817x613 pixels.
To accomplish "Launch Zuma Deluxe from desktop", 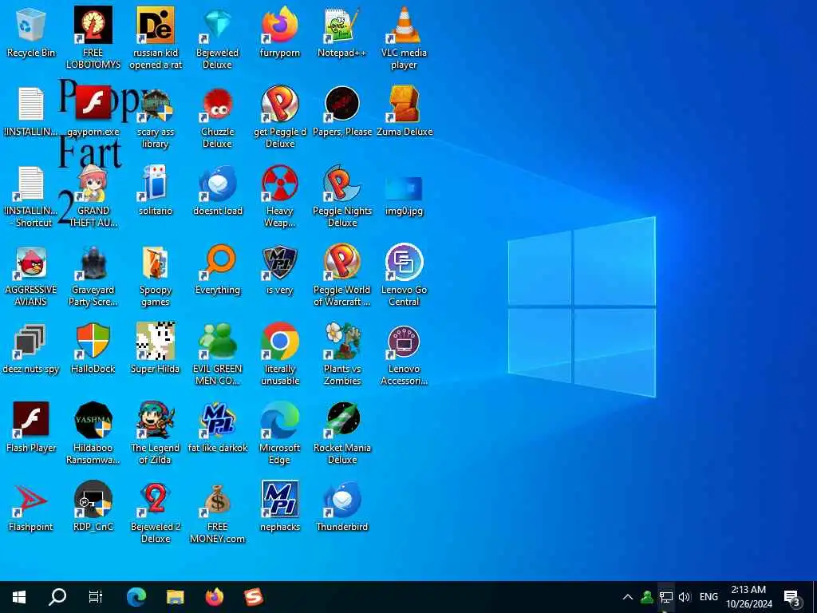I will click(x=405, y=112).
